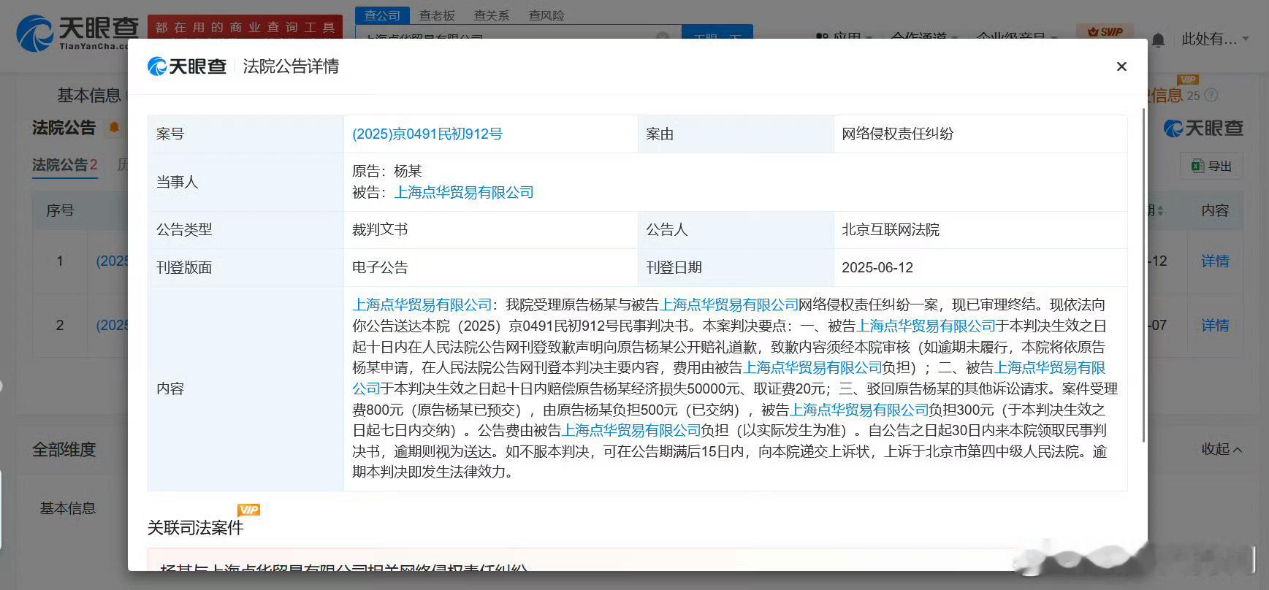
Task: Click the 序号 column header
Action: 60,210
